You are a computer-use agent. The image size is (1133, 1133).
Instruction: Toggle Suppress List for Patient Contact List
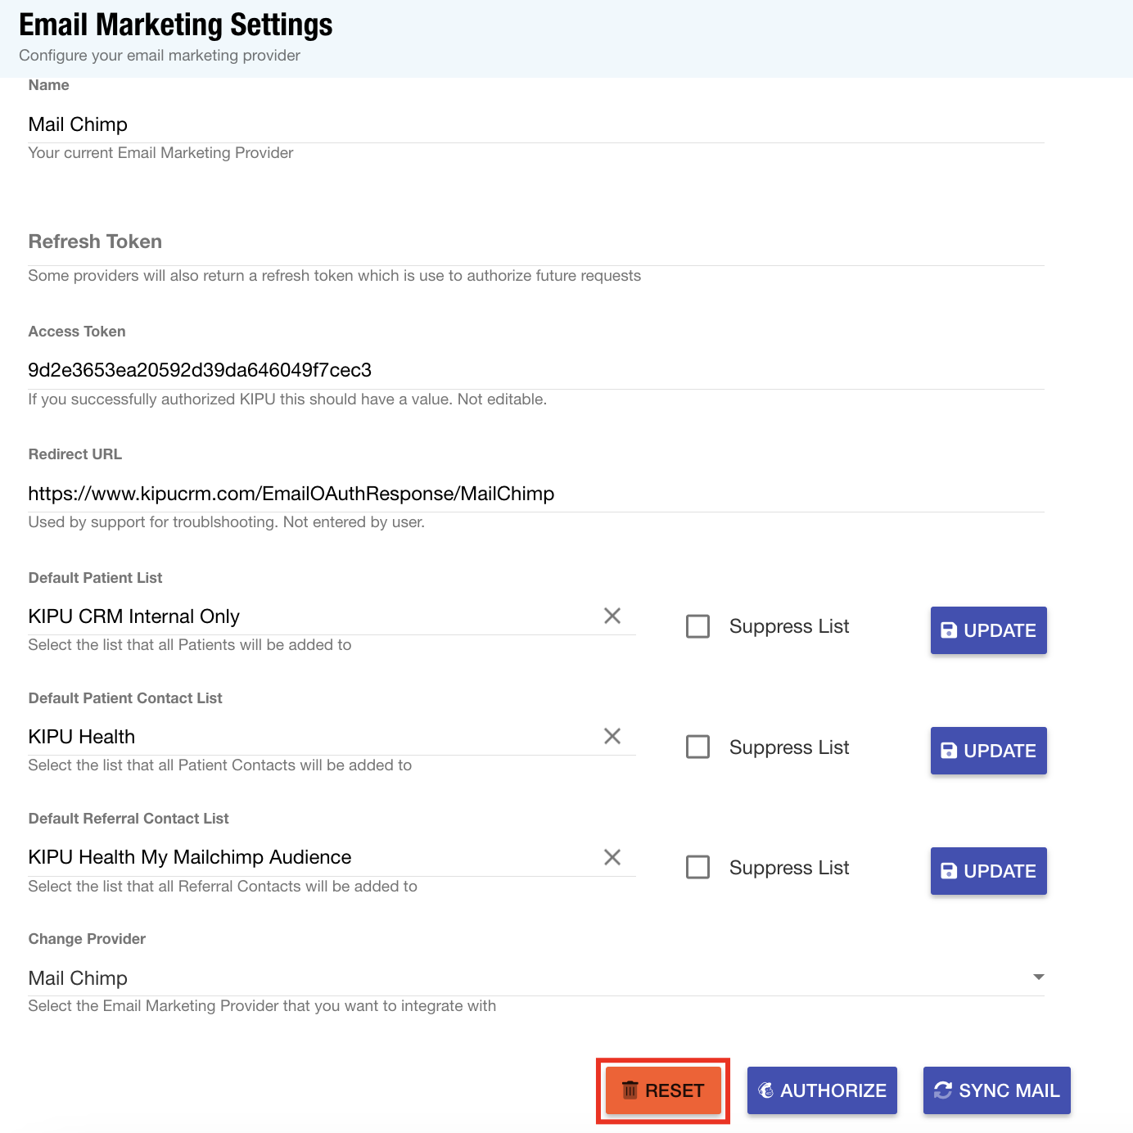pyautogui.click(x=697, y=747)
